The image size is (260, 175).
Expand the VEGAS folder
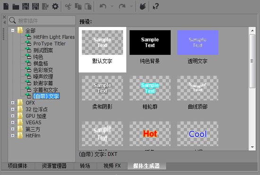coord(13,122)
